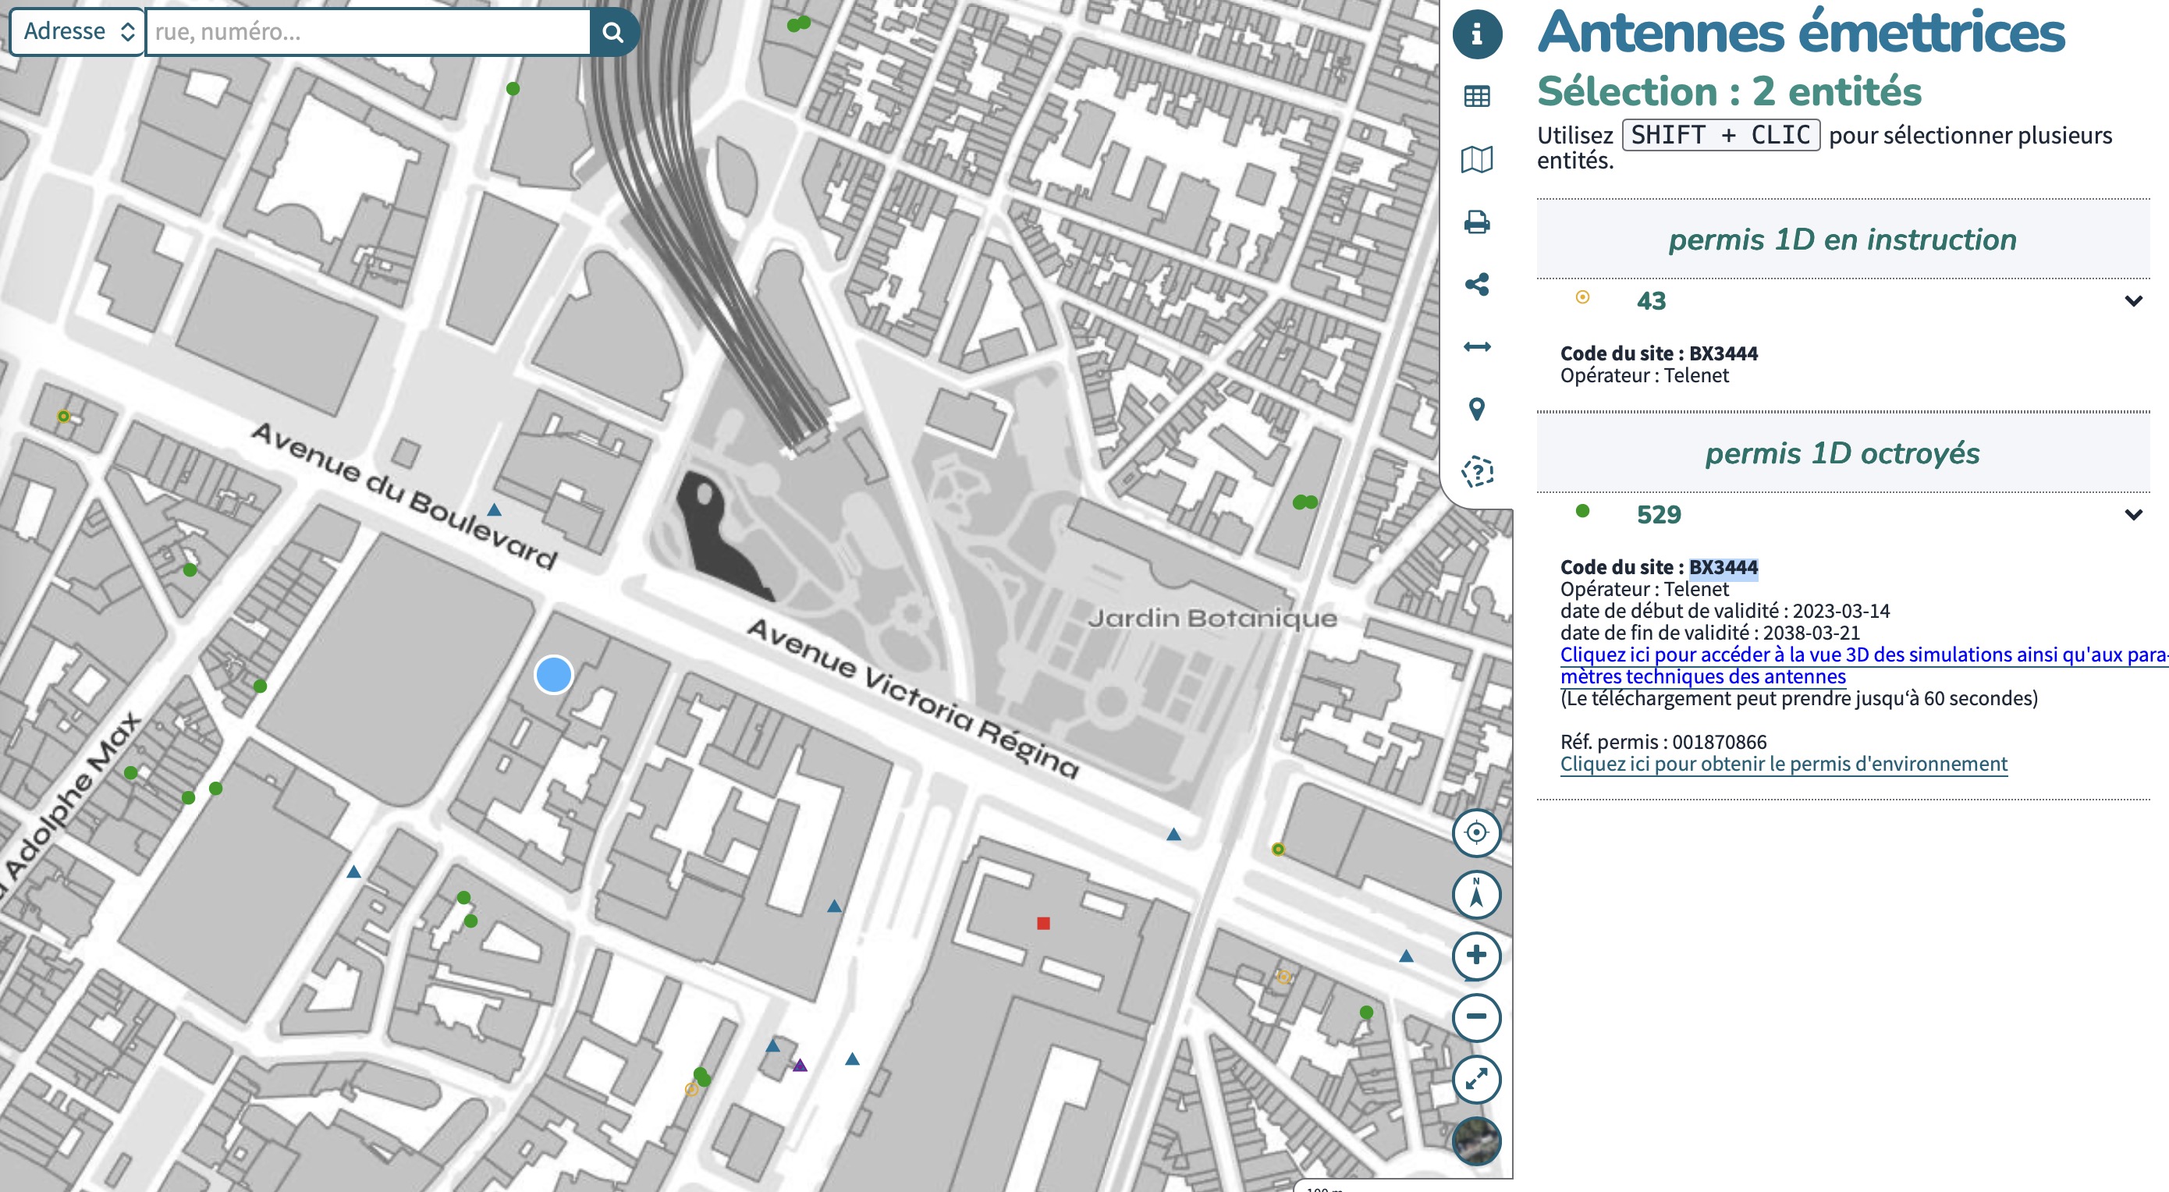Zoom out with the minus button
This screenshot has width=2169, height=1192.
[x=1476, y=1017]
